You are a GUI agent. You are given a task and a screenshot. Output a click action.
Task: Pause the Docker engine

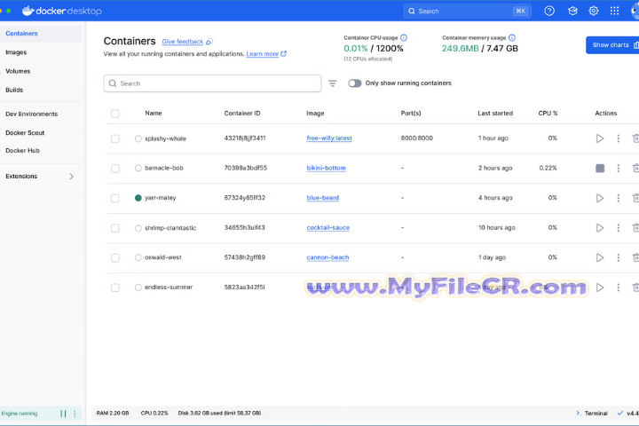[63, 414]
